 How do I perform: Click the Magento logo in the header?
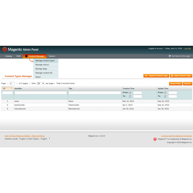(20, 49)
